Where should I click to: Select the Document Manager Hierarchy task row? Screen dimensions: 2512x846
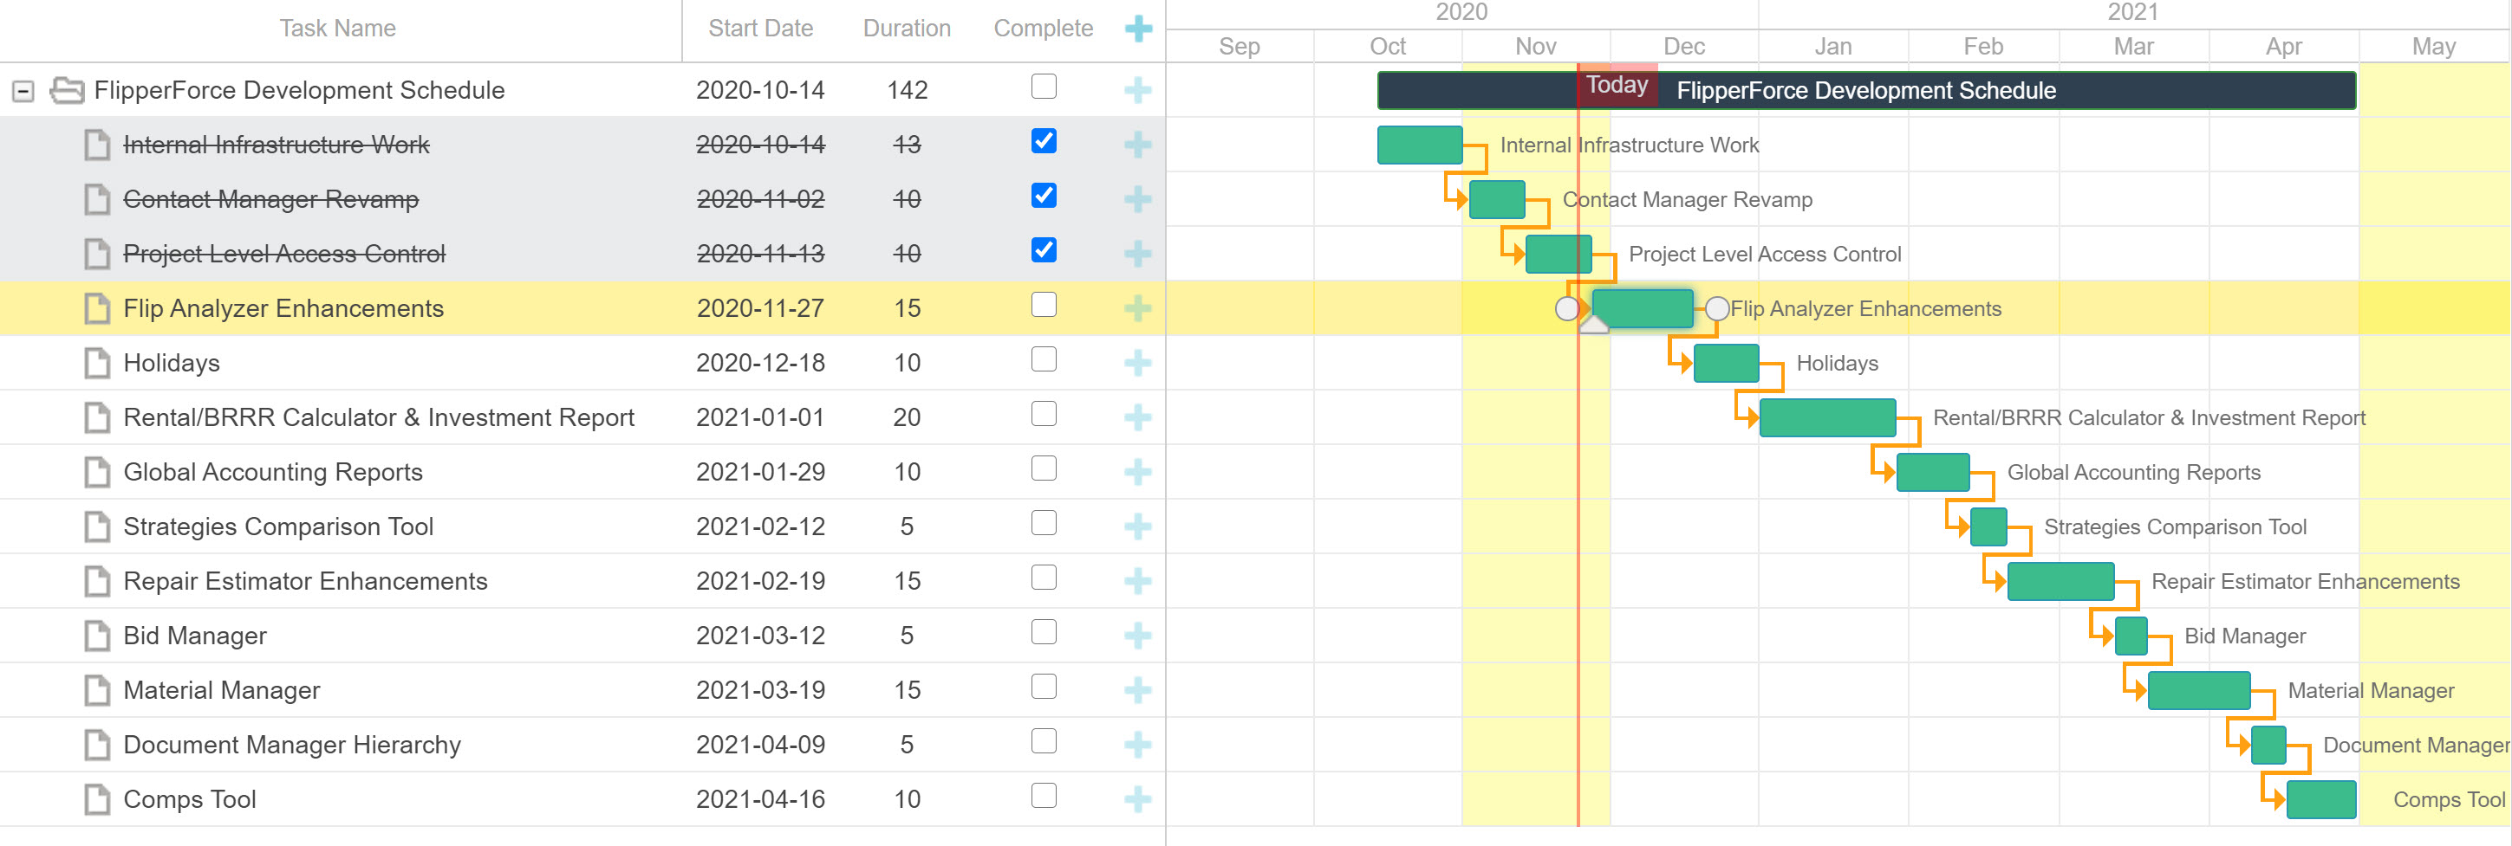[583, 746]
